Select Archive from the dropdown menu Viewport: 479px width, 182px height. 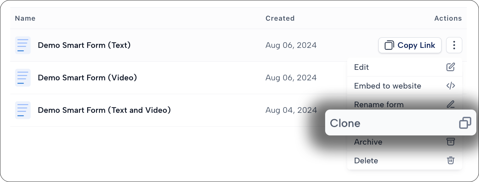point(405,142)
